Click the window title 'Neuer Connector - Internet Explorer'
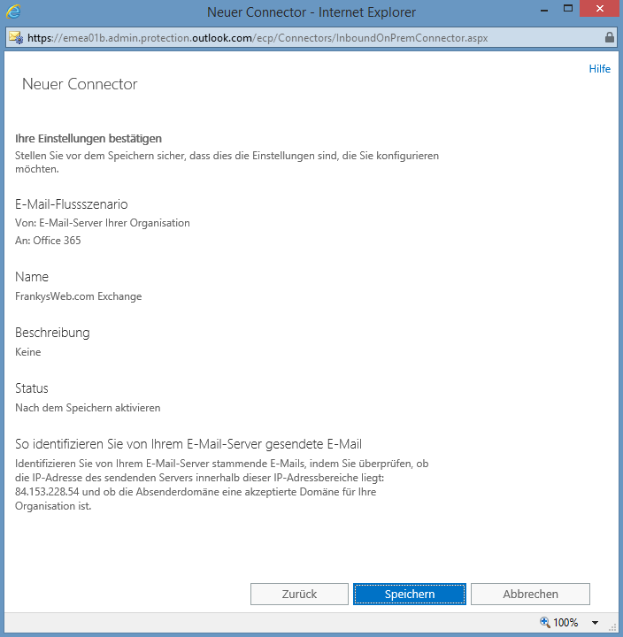The width and height of the screenshot is (623, 637). [311, 12]
